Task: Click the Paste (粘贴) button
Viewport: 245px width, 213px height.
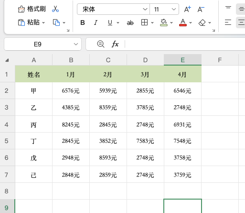Action: click(x=29, y=22)
